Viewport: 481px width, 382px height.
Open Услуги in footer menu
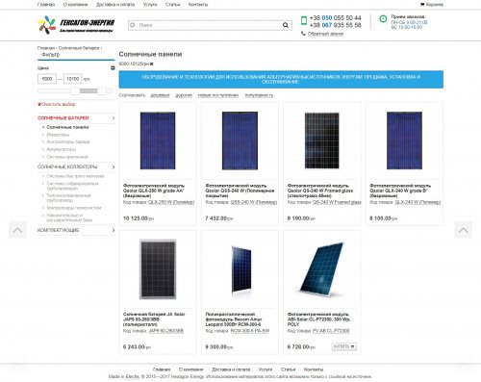pyautogui.click(x=266, y=369)
